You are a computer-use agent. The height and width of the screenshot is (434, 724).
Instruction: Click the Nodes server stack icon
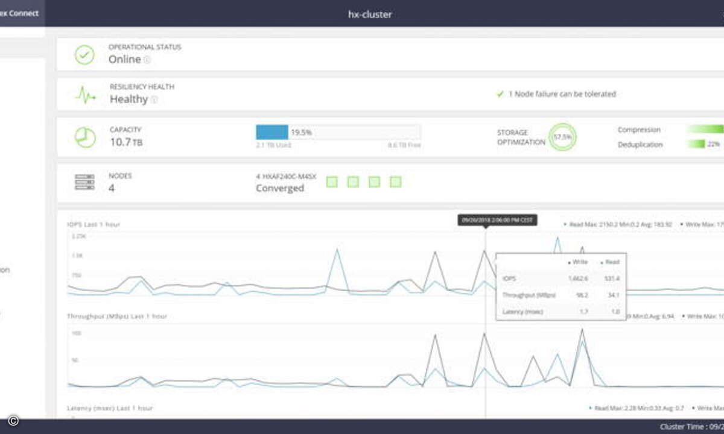(84, 182)
